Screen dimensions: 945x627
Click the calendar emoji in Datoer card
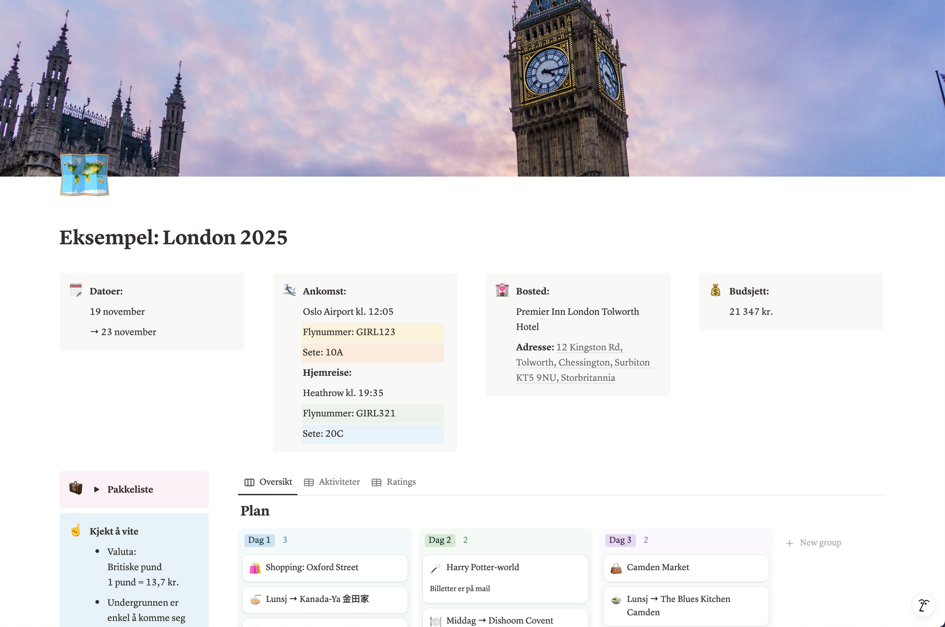click(75, 290)
